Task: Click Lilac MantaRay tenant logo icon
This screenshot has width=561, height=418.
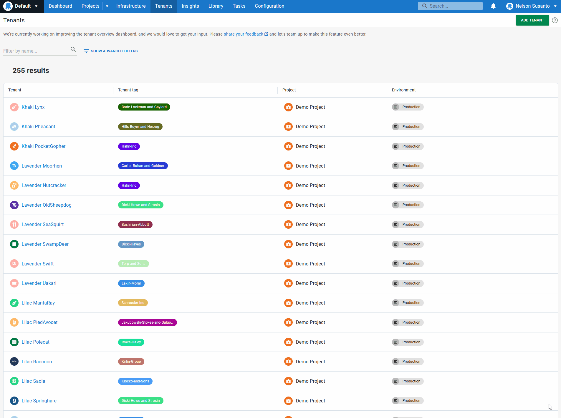Action: [x=14, y=303]
